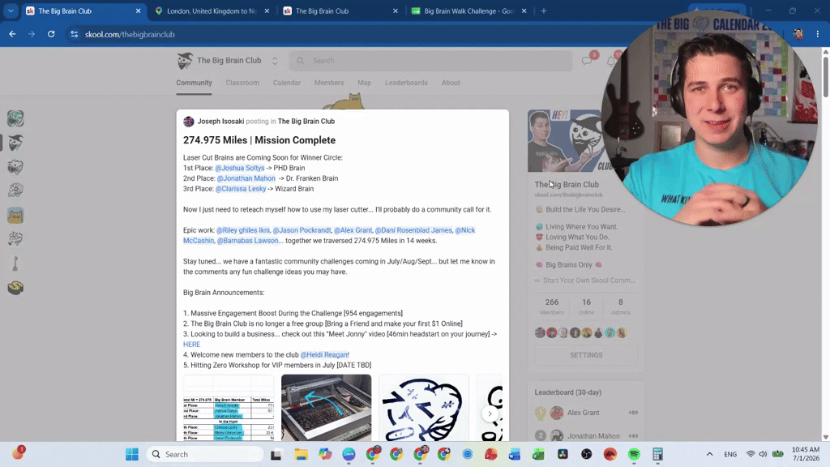
Task: Open the cat avatar group in sidebar
Action: (15, 216)
